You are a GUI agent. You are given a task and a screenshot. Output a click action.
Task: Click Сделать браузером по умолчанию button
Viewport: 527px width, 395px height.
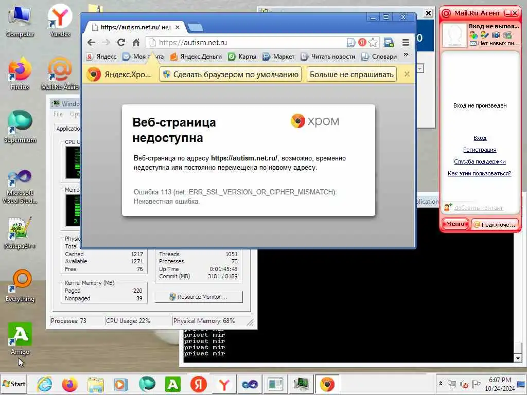click(x=231, y=74)
